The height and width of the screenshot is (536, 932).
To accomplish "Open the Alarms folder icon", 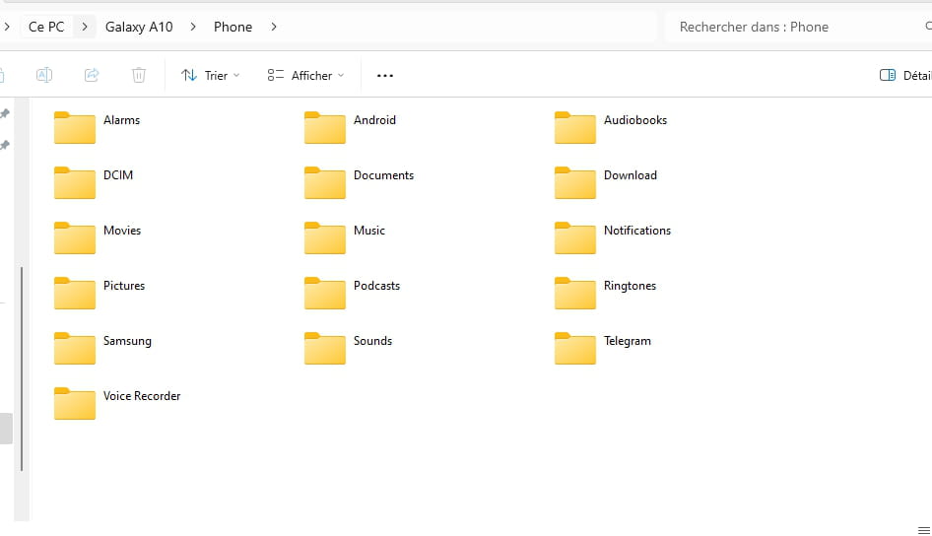I will [x=75, y=128].
